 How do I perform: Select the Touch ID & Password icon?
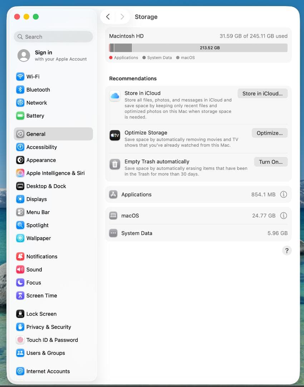[20, 340]
